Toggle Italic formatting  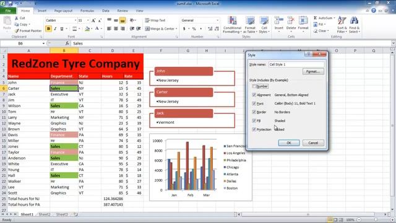(55, 29)
